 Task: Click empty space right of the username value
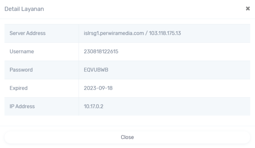pyautogui.click(x=179, y=52)
